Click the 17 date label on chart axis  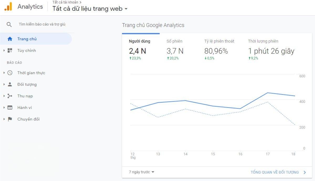coord(267,154)
